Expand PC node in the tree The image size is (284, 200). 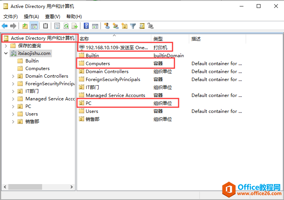pyautogui.click(x=13, y=106)
